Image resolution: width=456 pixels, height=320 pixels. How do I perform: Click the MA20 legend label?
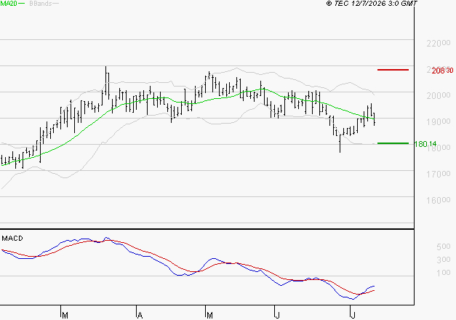(x=9, y=4)
